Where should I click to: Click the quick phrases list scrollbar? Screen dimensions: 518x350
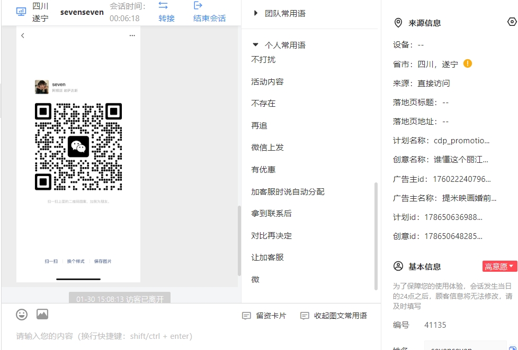click(x=376, y=236)
